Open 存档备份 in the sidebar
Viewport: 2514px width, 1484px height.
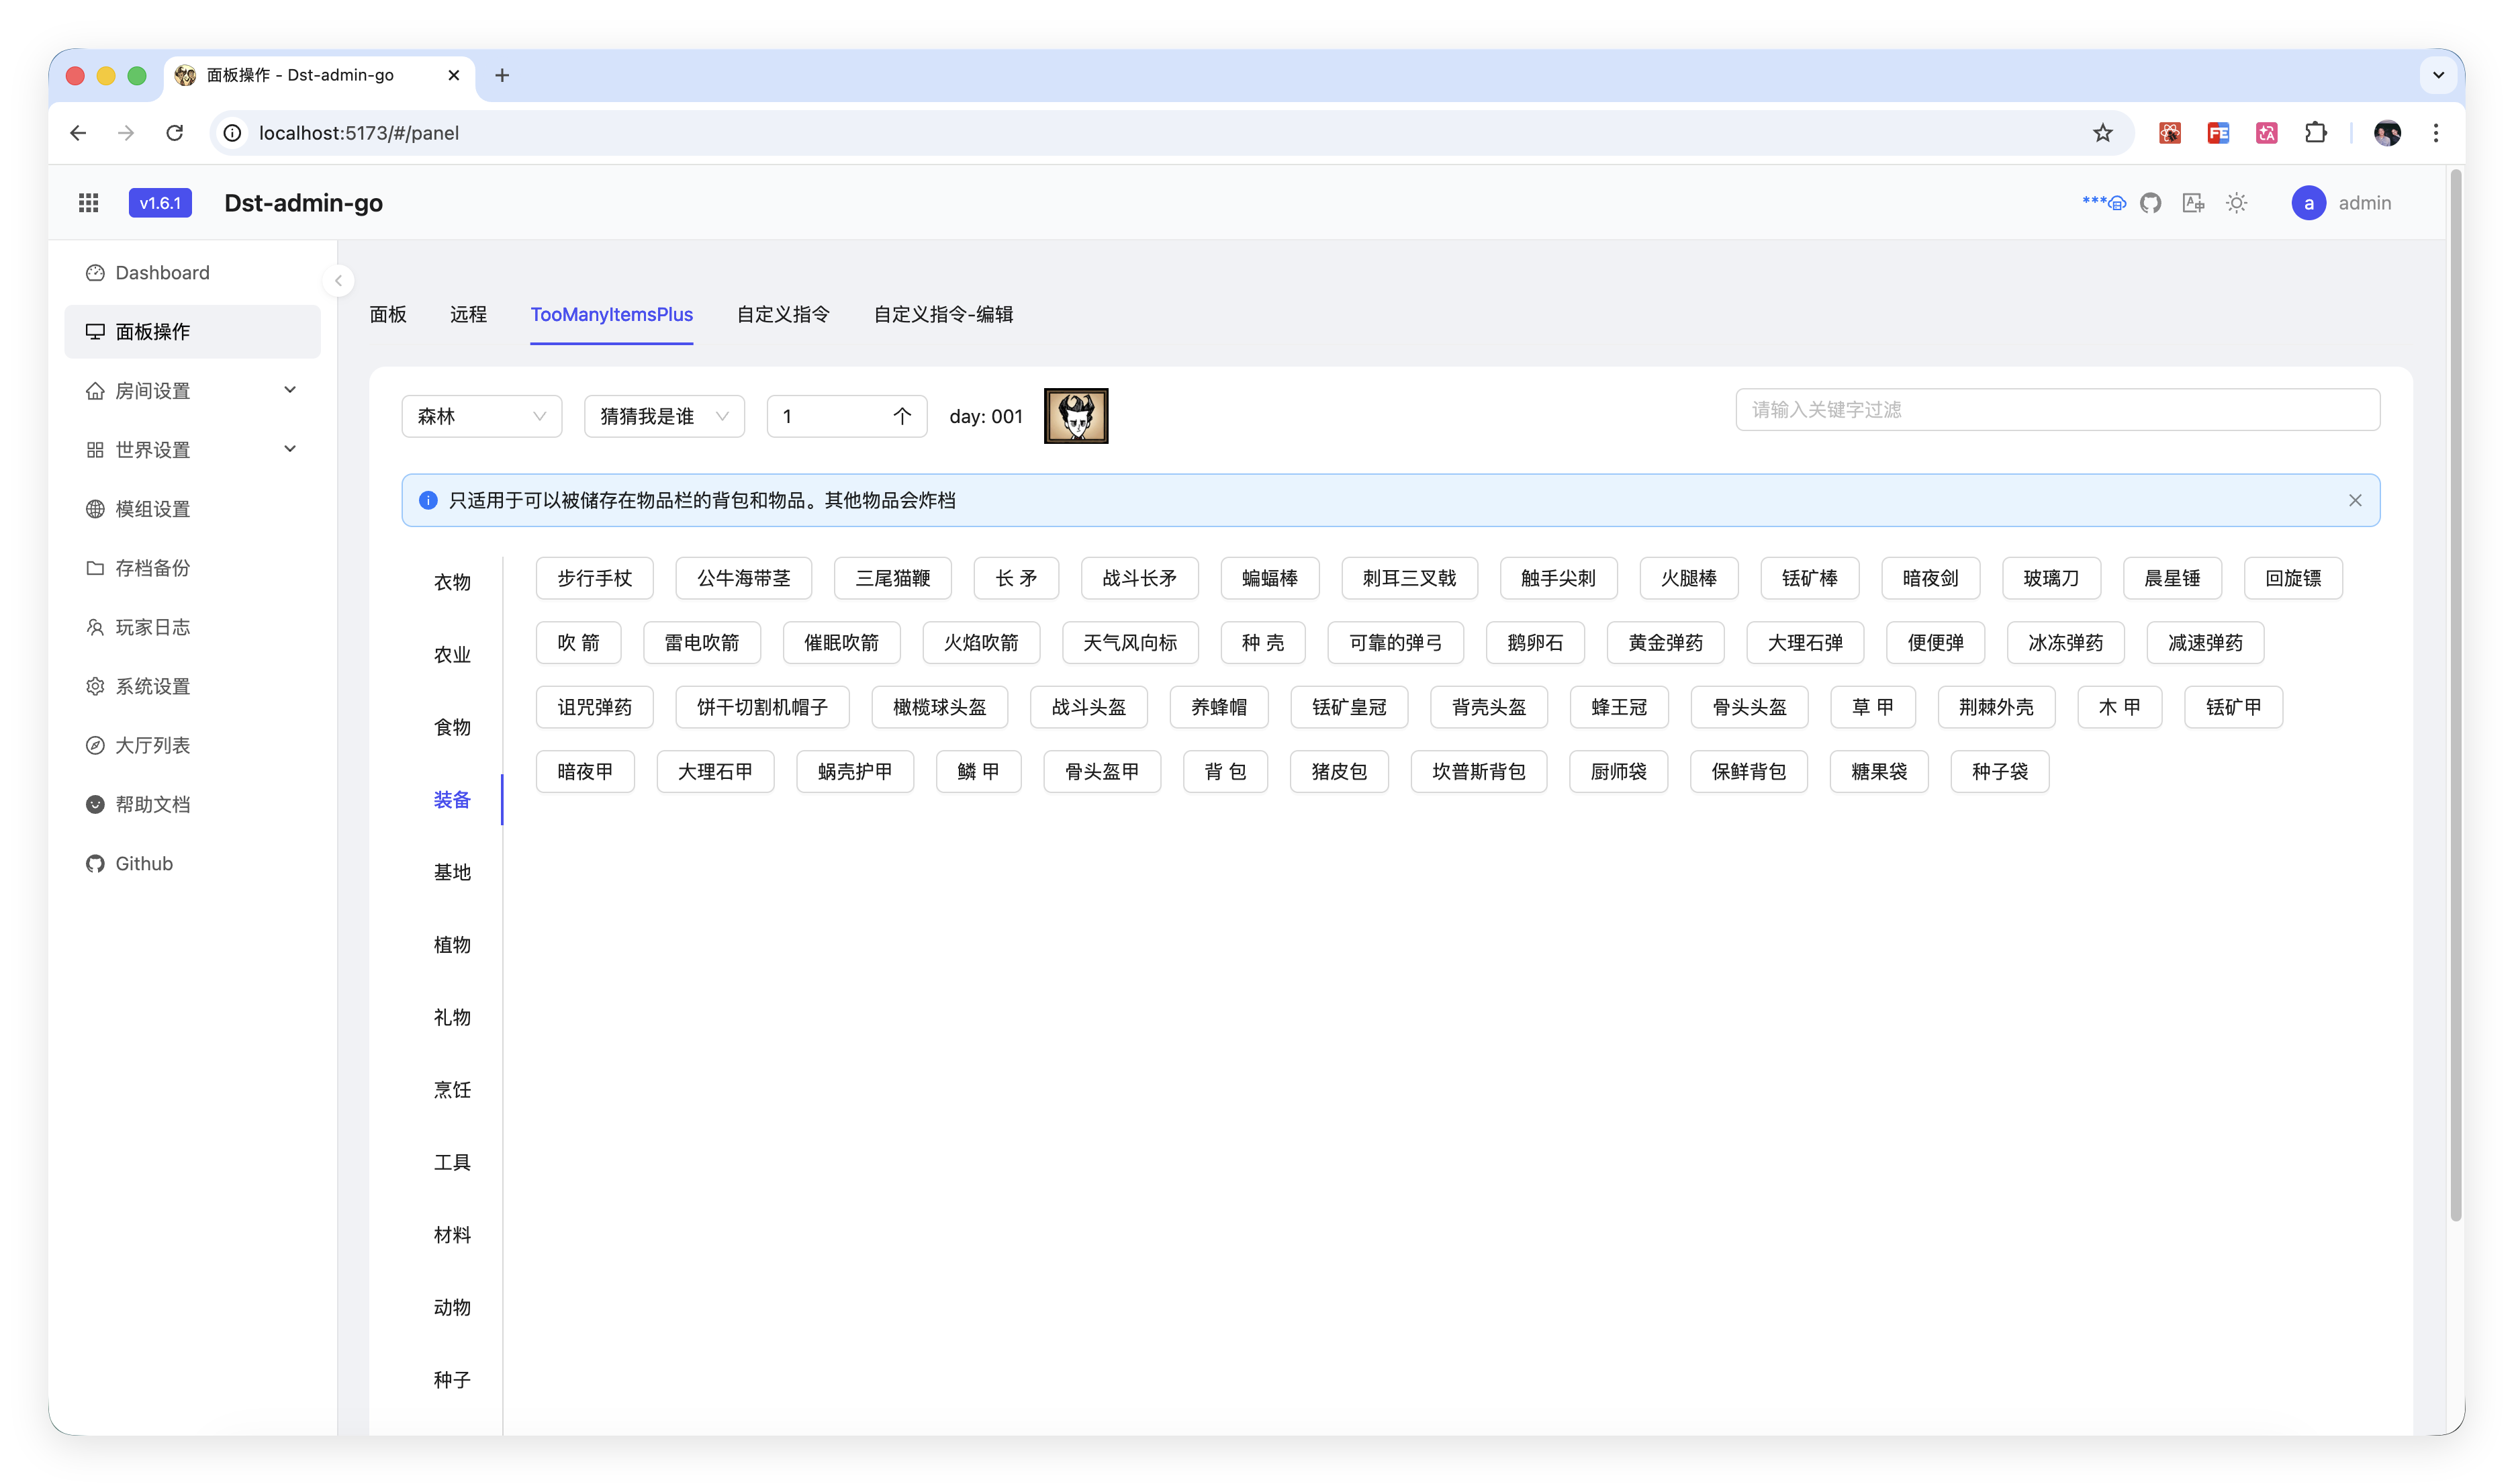pyautogui.click(x=192, y=568)
